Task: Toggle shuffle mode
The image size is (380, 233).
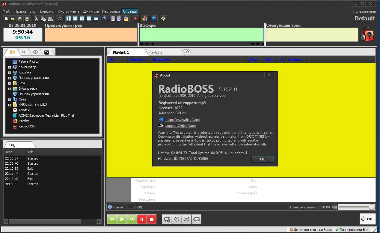Action: click(187, 219)
